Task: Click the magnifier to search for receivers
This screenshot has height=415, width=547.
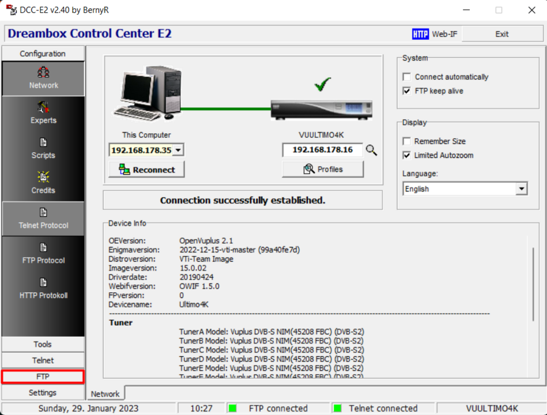Action: (x=371, y=150)
